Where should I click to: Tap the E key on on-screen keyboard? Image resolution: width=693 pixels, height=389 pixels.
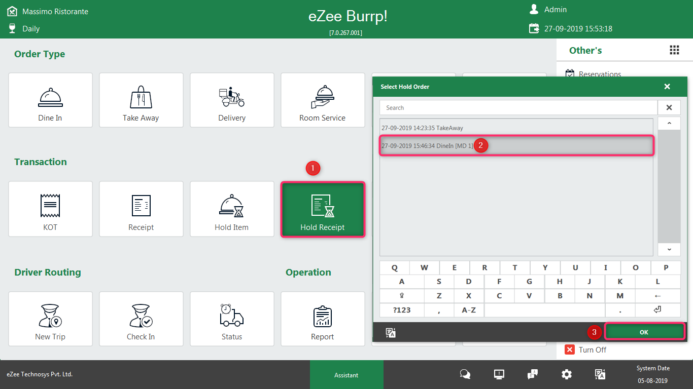pyautogui.click(x=454, y=267)
